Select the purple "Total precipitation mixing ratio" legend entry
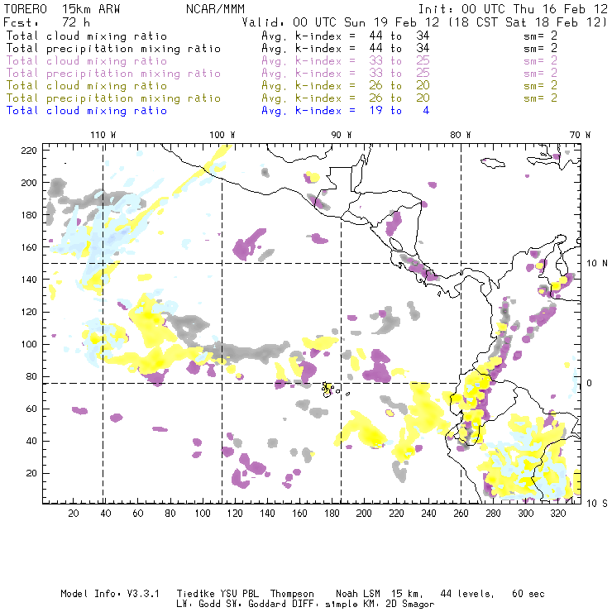This screenshot has height=612, width=612. [112, 74]
